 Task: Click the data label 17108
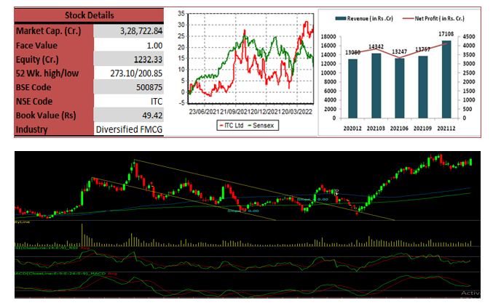tap(446, 34)
